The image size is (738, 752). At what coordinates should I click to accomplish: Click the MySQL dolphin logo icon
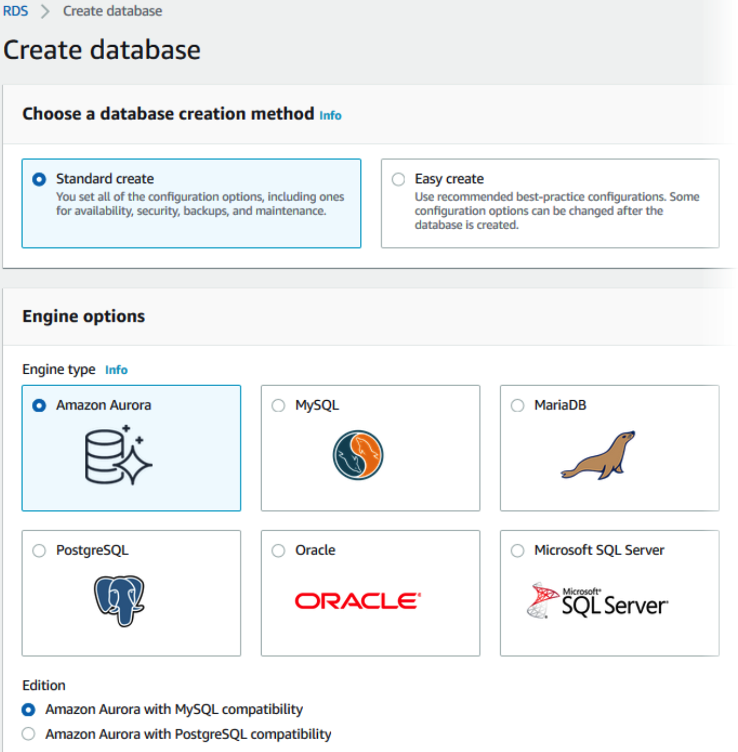click(358, 455)
